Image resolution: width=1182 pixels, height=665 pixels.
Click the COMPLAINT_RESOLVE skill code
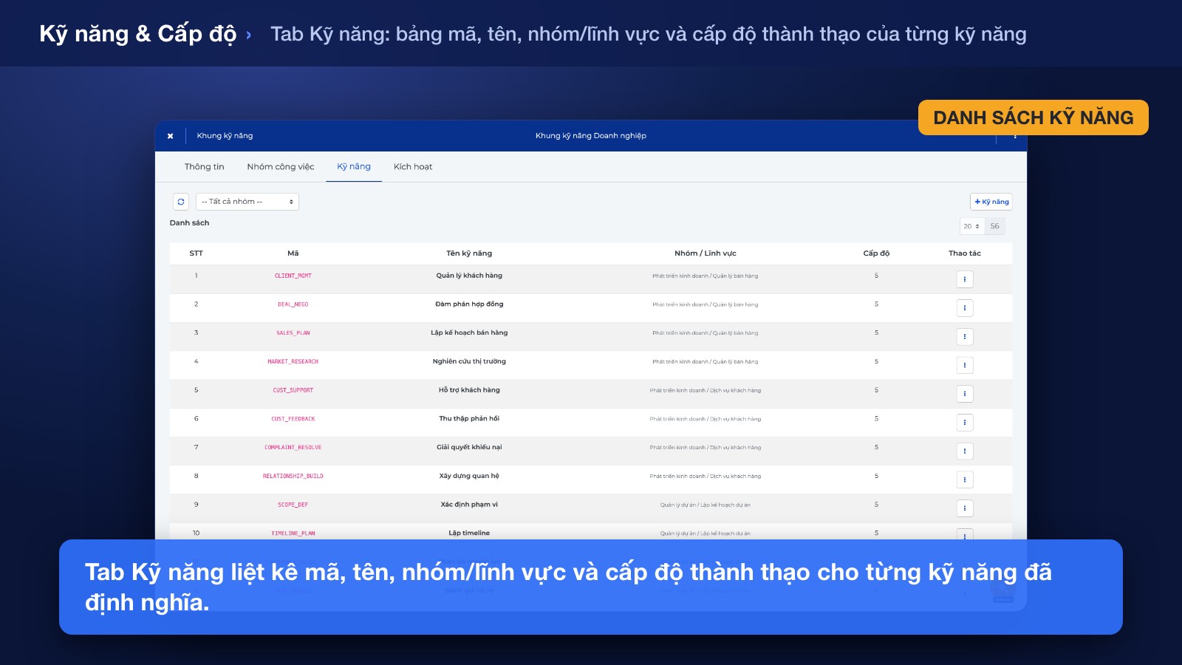[293, 448]
